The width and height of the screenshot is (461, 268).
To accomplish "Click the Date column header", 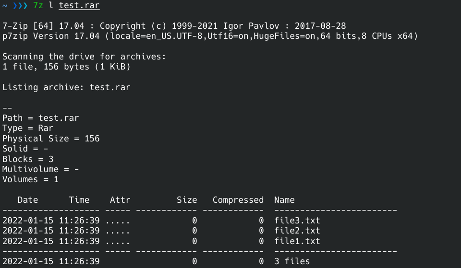I will click(28, 200).
